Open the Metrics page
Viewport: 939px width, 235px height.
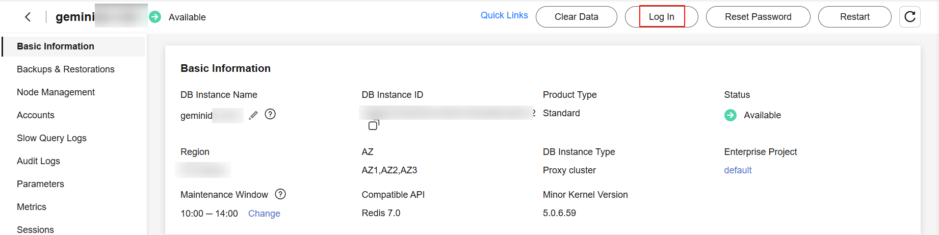(x=32, y=207)
